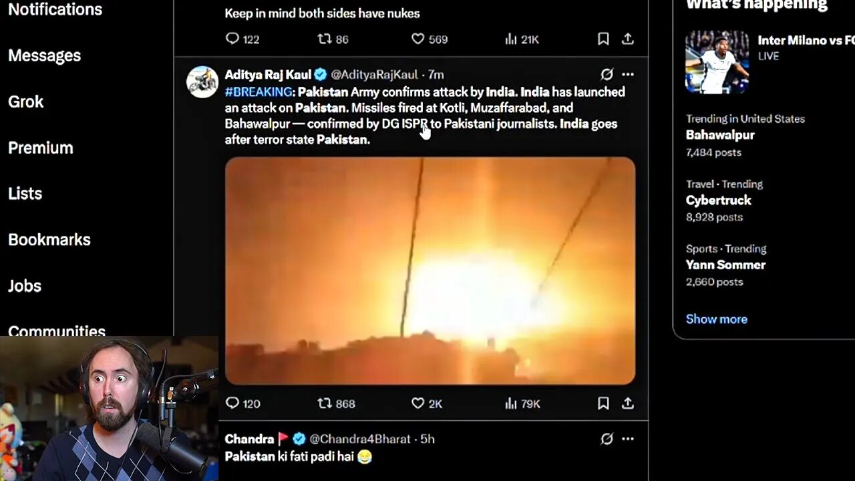The height and width of the screenshot is (481, 855).
Task: Share the Aditya Raj Kaul tweet
Action: coord(628,404)
